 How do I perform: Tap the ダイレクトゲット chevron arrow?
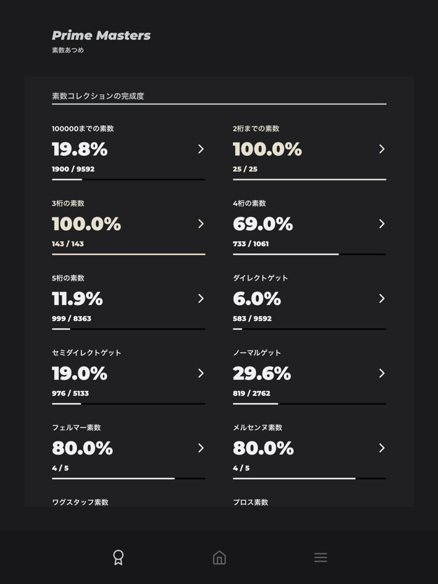(x=382, y=299)
